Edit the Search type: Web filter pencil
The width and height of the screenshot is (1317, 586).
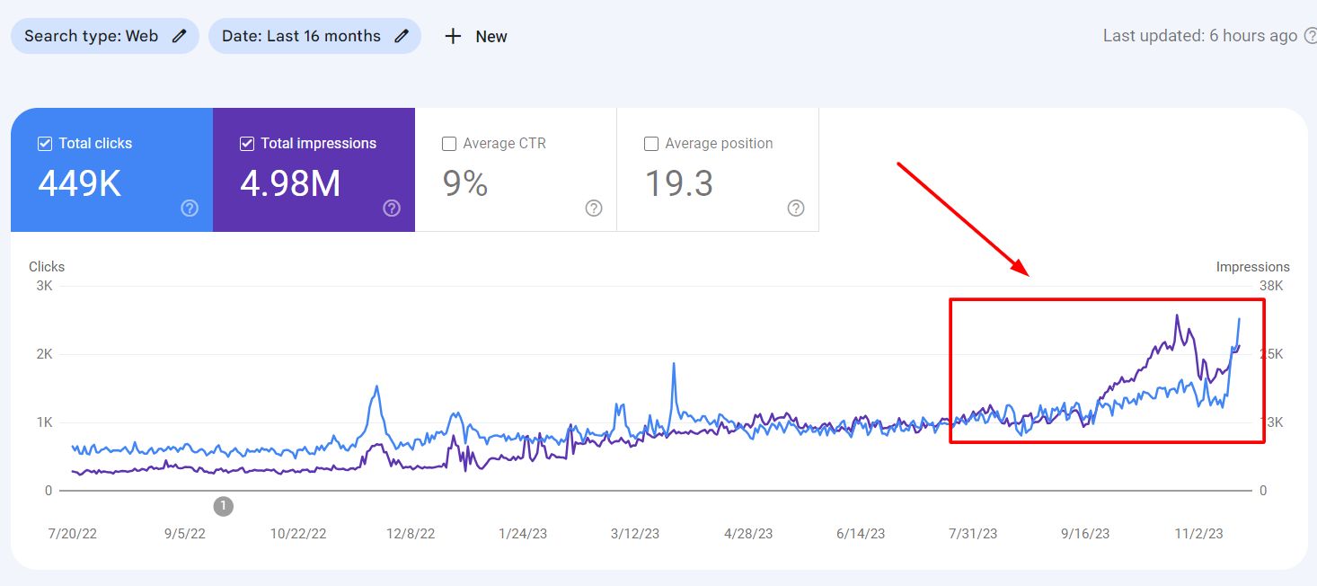[x=180, y=36]
